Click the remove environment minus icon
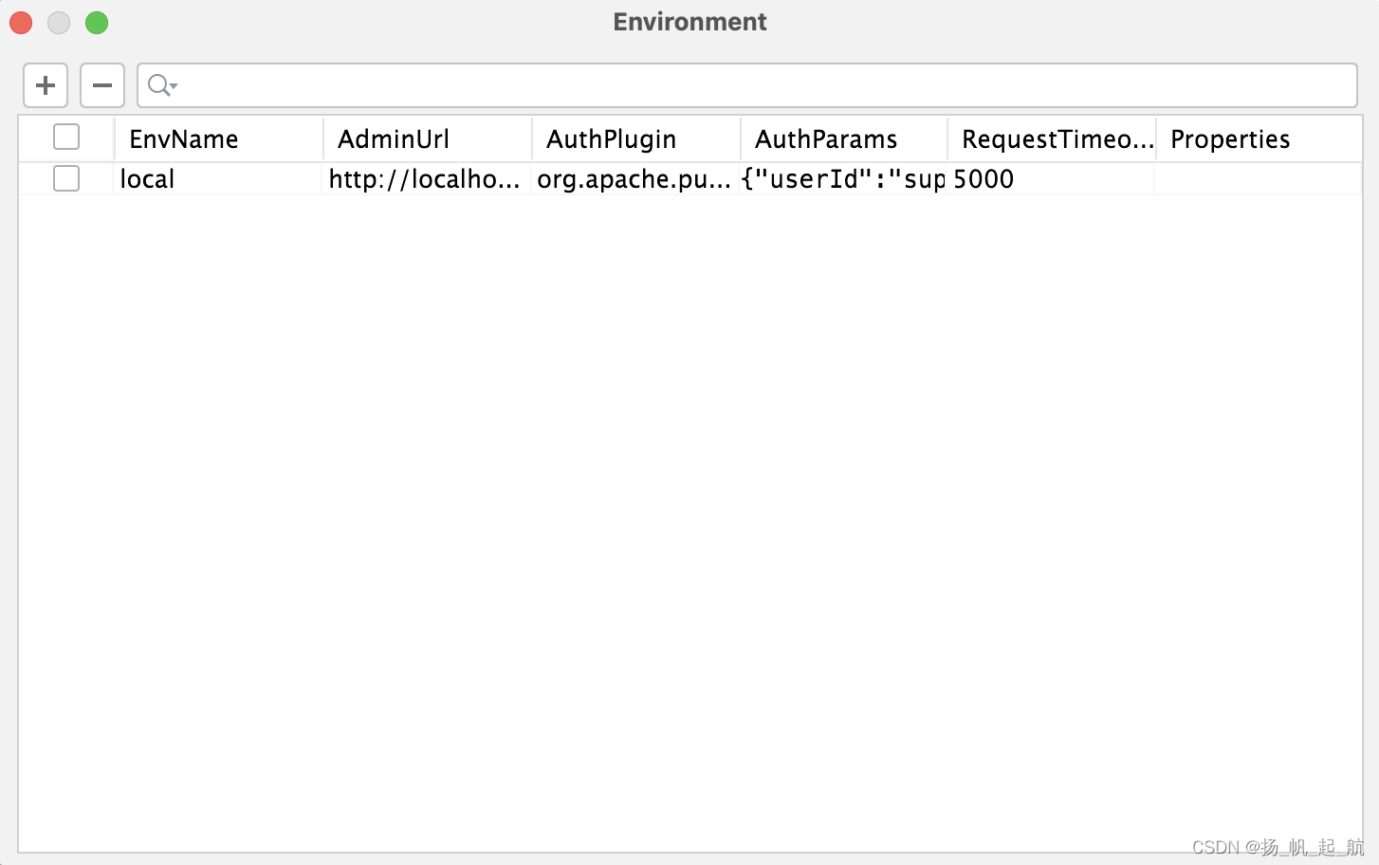 click(x=101, y=84)
